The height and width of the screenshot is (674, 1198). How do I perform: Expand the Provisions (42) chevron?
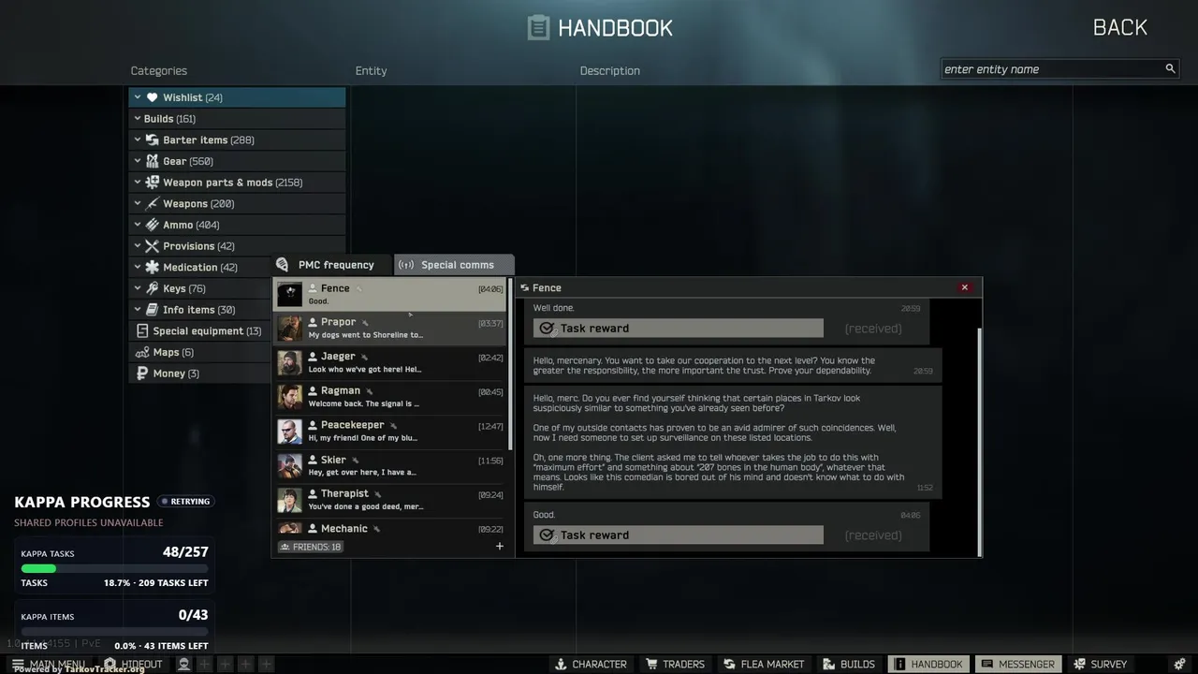[x=137, y=246]
